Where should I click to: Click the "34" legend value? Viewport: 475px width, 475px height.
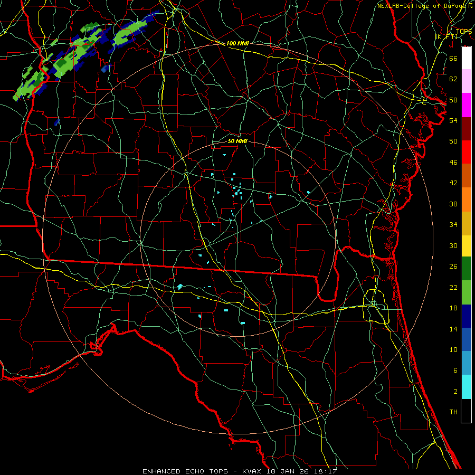coord(453,225)
